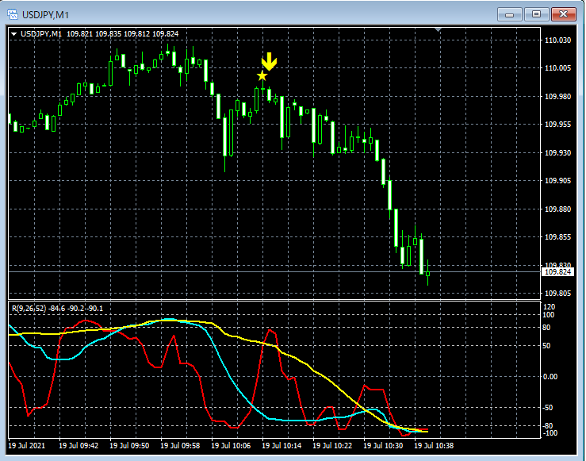The width and height of the screenshot is (586, 461).
Task: Click the 19 Jul 2021 date label
Action: coord(26,446)
